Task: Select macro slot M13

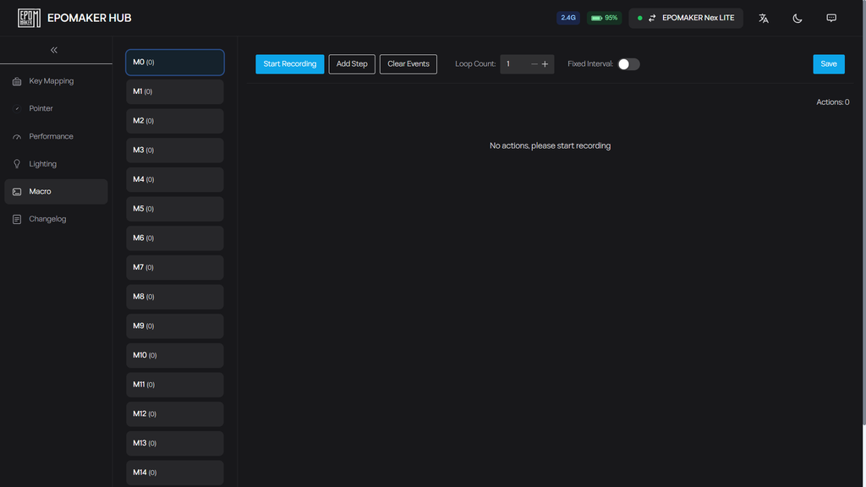Action: point(174,443)
